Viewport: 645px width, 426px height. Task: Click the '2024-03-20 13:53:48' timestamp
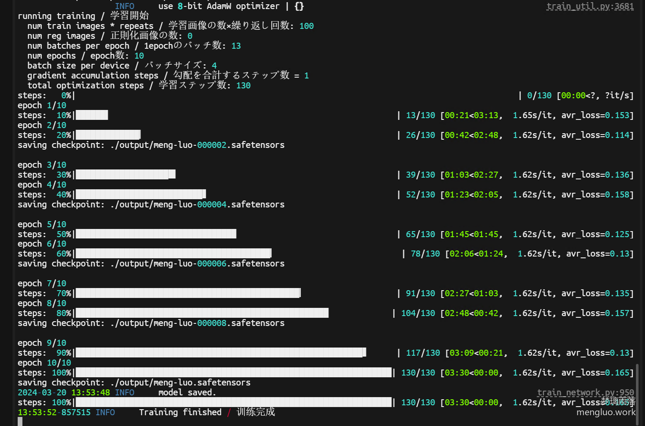(64, 392)
